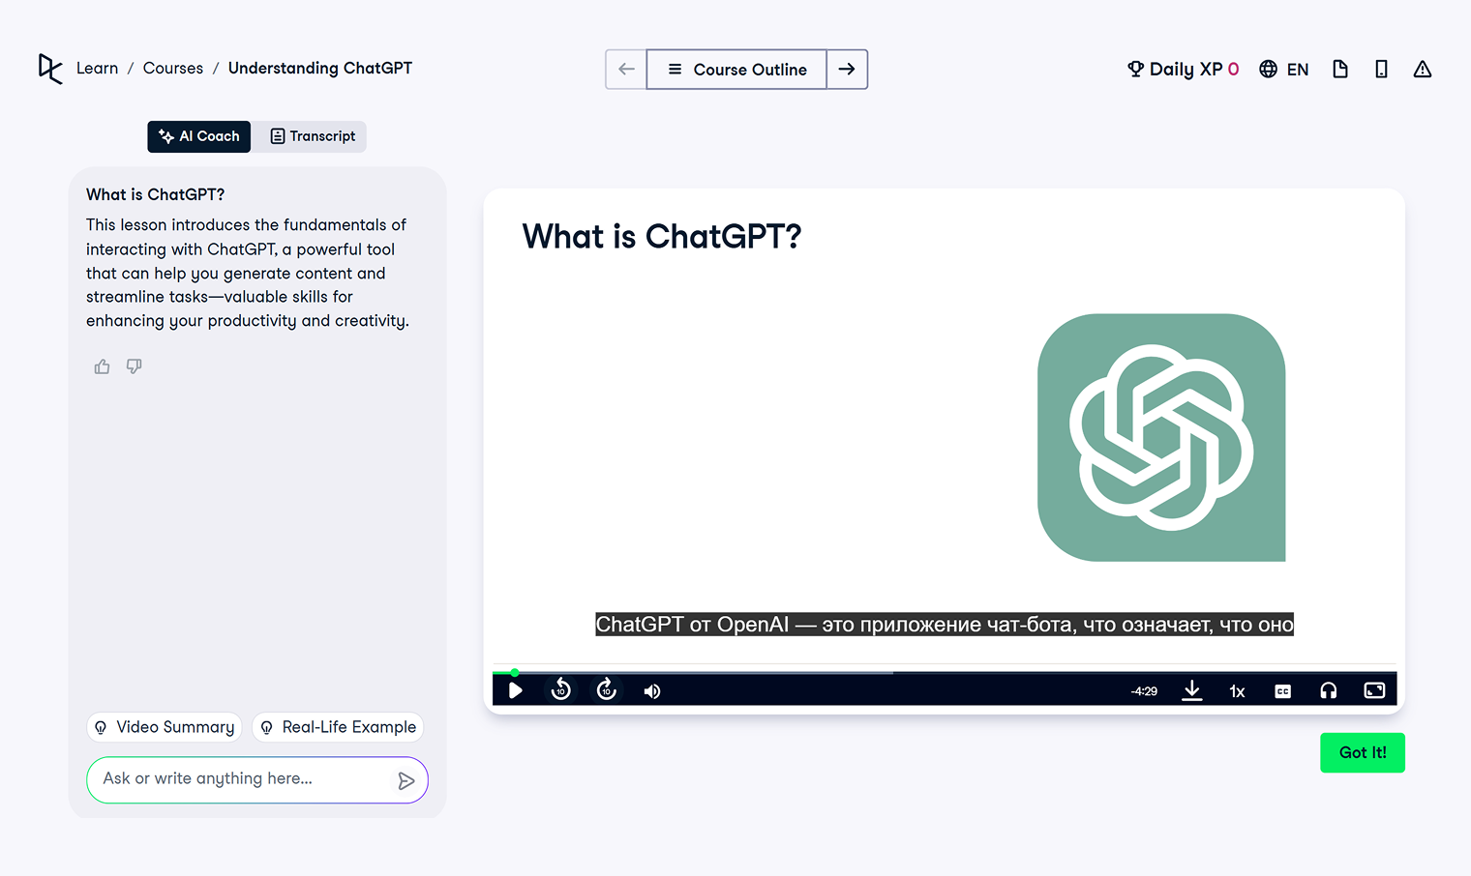Give thumbs down on AI response
This screenshot has height=876, width=1471.
(x=135, y=366)
